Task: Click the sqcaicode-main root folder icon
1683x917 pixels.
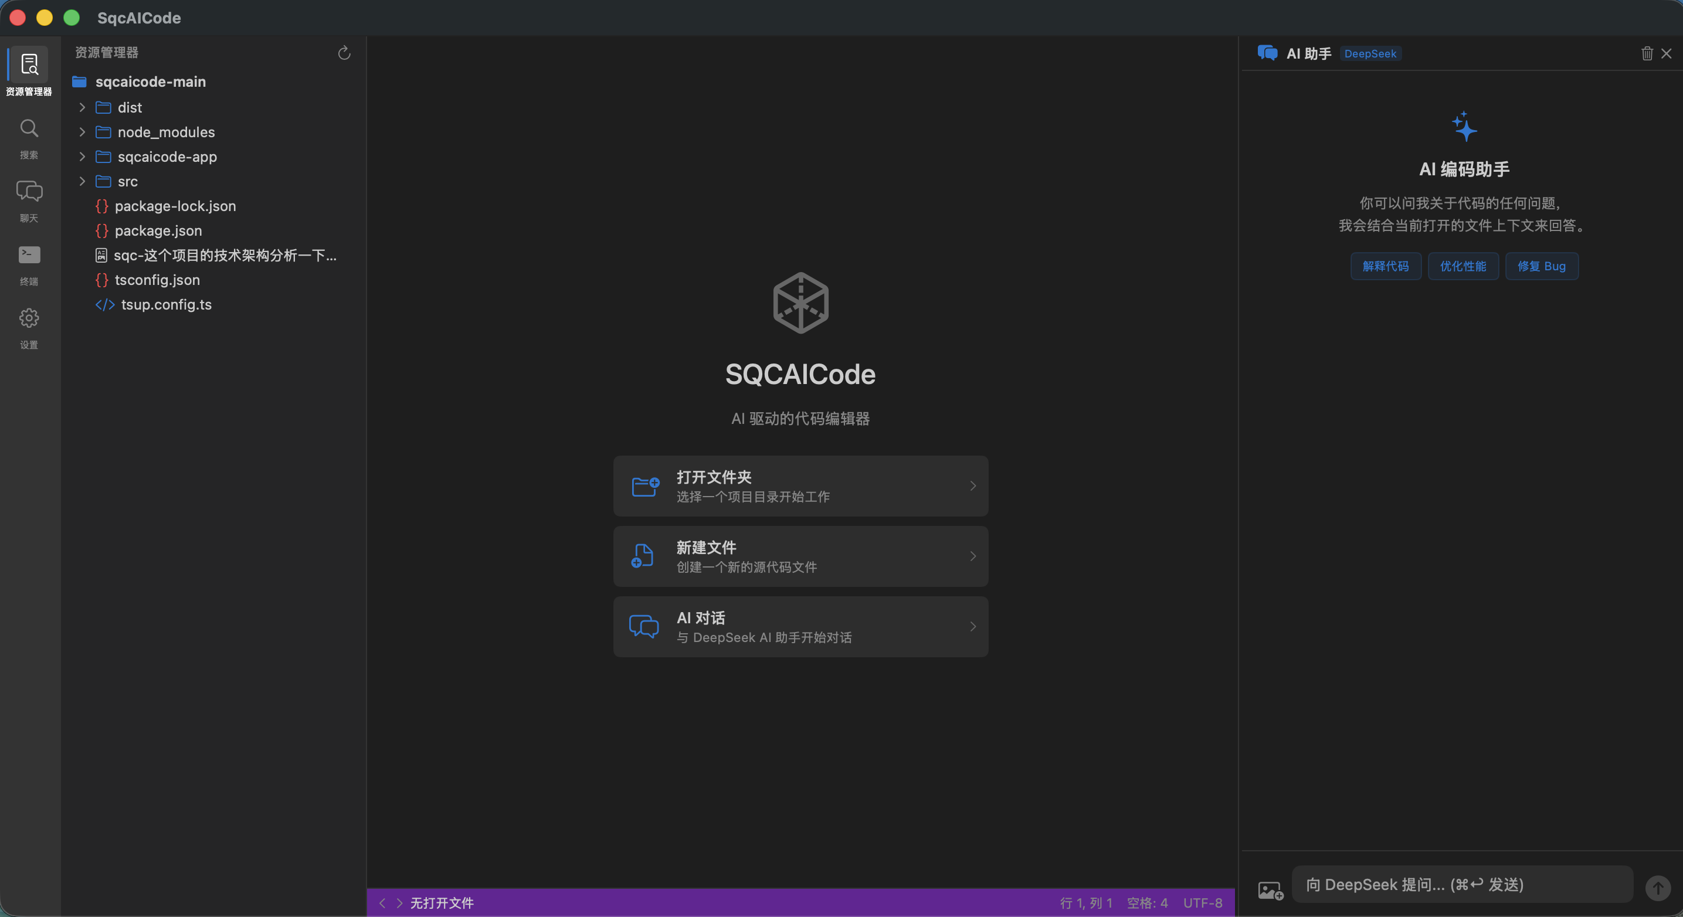Action: tap(80, 81)
